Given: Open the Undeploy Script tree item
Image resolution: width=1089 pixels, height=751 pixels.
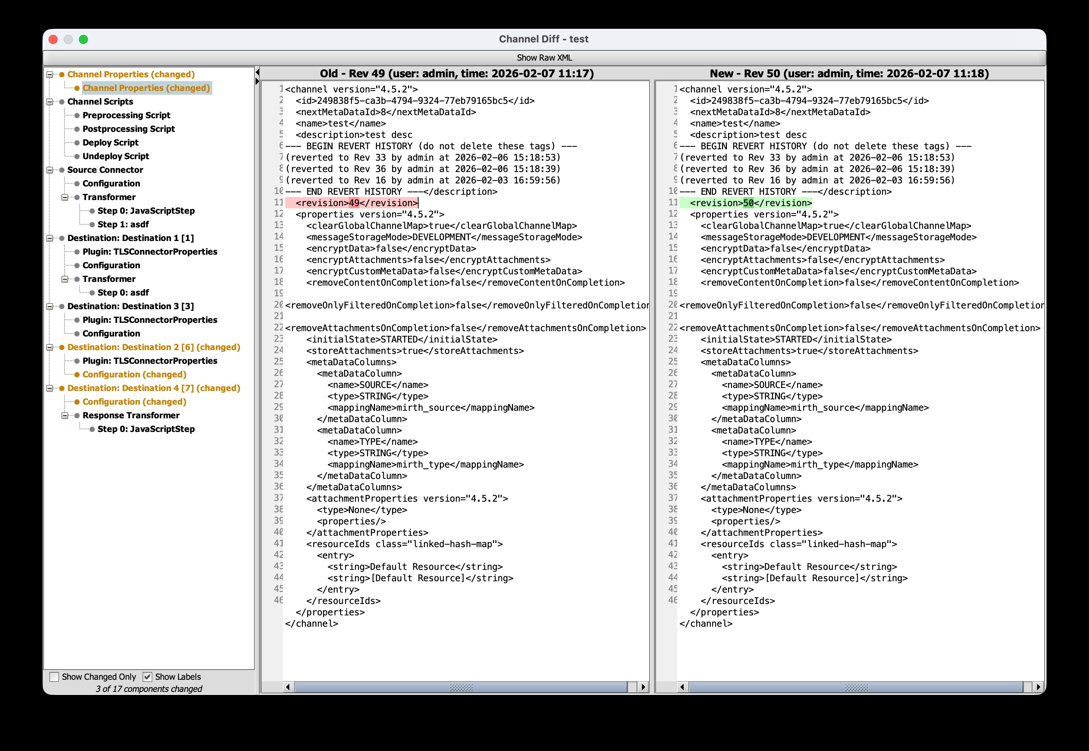Looking at the screenshot, I should [116, 156].
